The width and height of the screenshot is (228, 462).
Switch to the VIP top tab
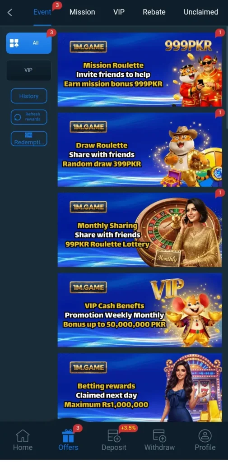coord(119,12)
